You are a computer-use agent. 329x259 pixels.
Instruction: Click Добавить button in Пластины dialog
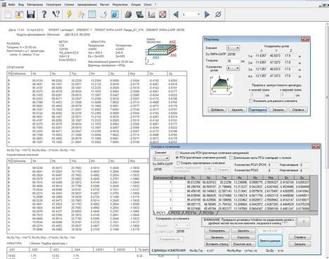click(217, 110)
